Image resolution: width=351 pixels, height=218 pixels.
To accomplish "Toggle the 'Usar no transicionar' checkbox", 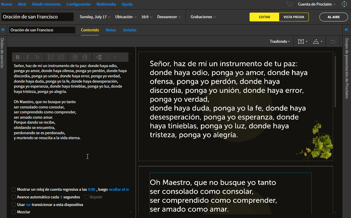I will click(14, 205).
